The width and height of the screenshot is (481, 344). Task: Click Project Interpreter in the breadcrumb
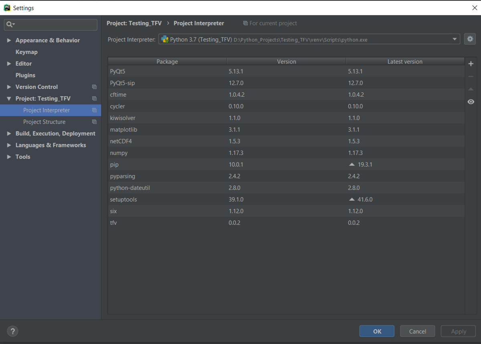pos(198,23)
